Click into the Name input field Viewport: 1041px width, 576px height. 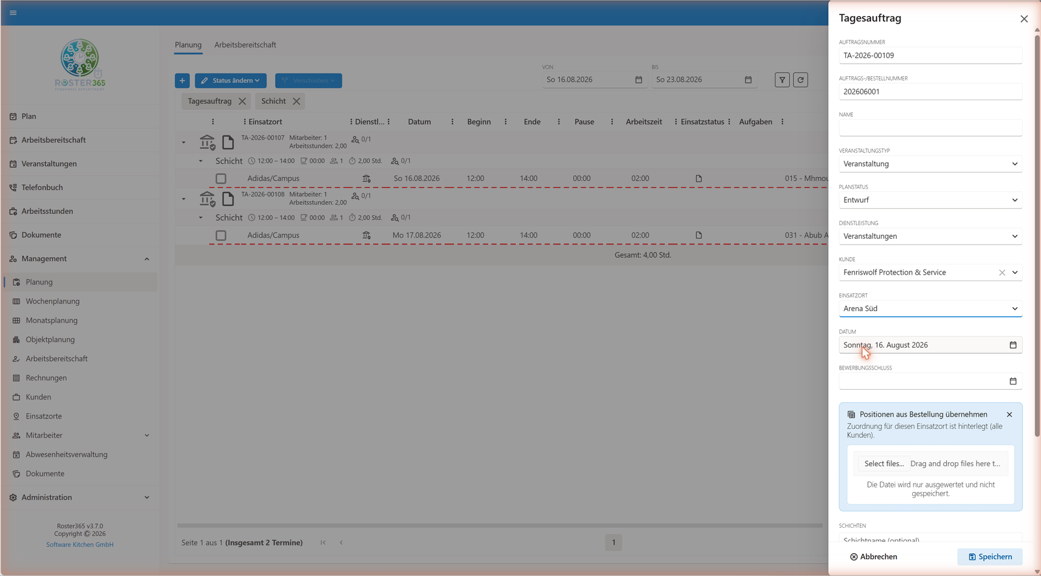(x=930, y=128)
